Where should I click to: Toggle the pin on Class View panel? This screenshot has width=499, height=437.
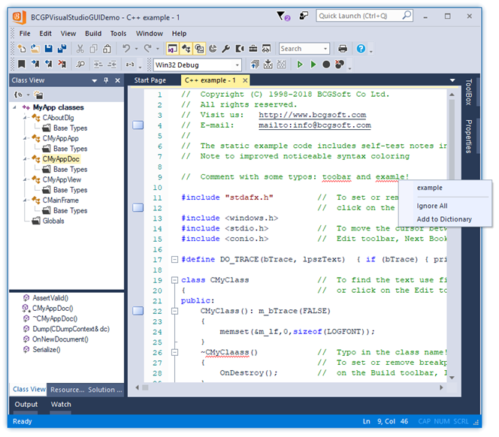pyautogui.click(x=106, y=80)
